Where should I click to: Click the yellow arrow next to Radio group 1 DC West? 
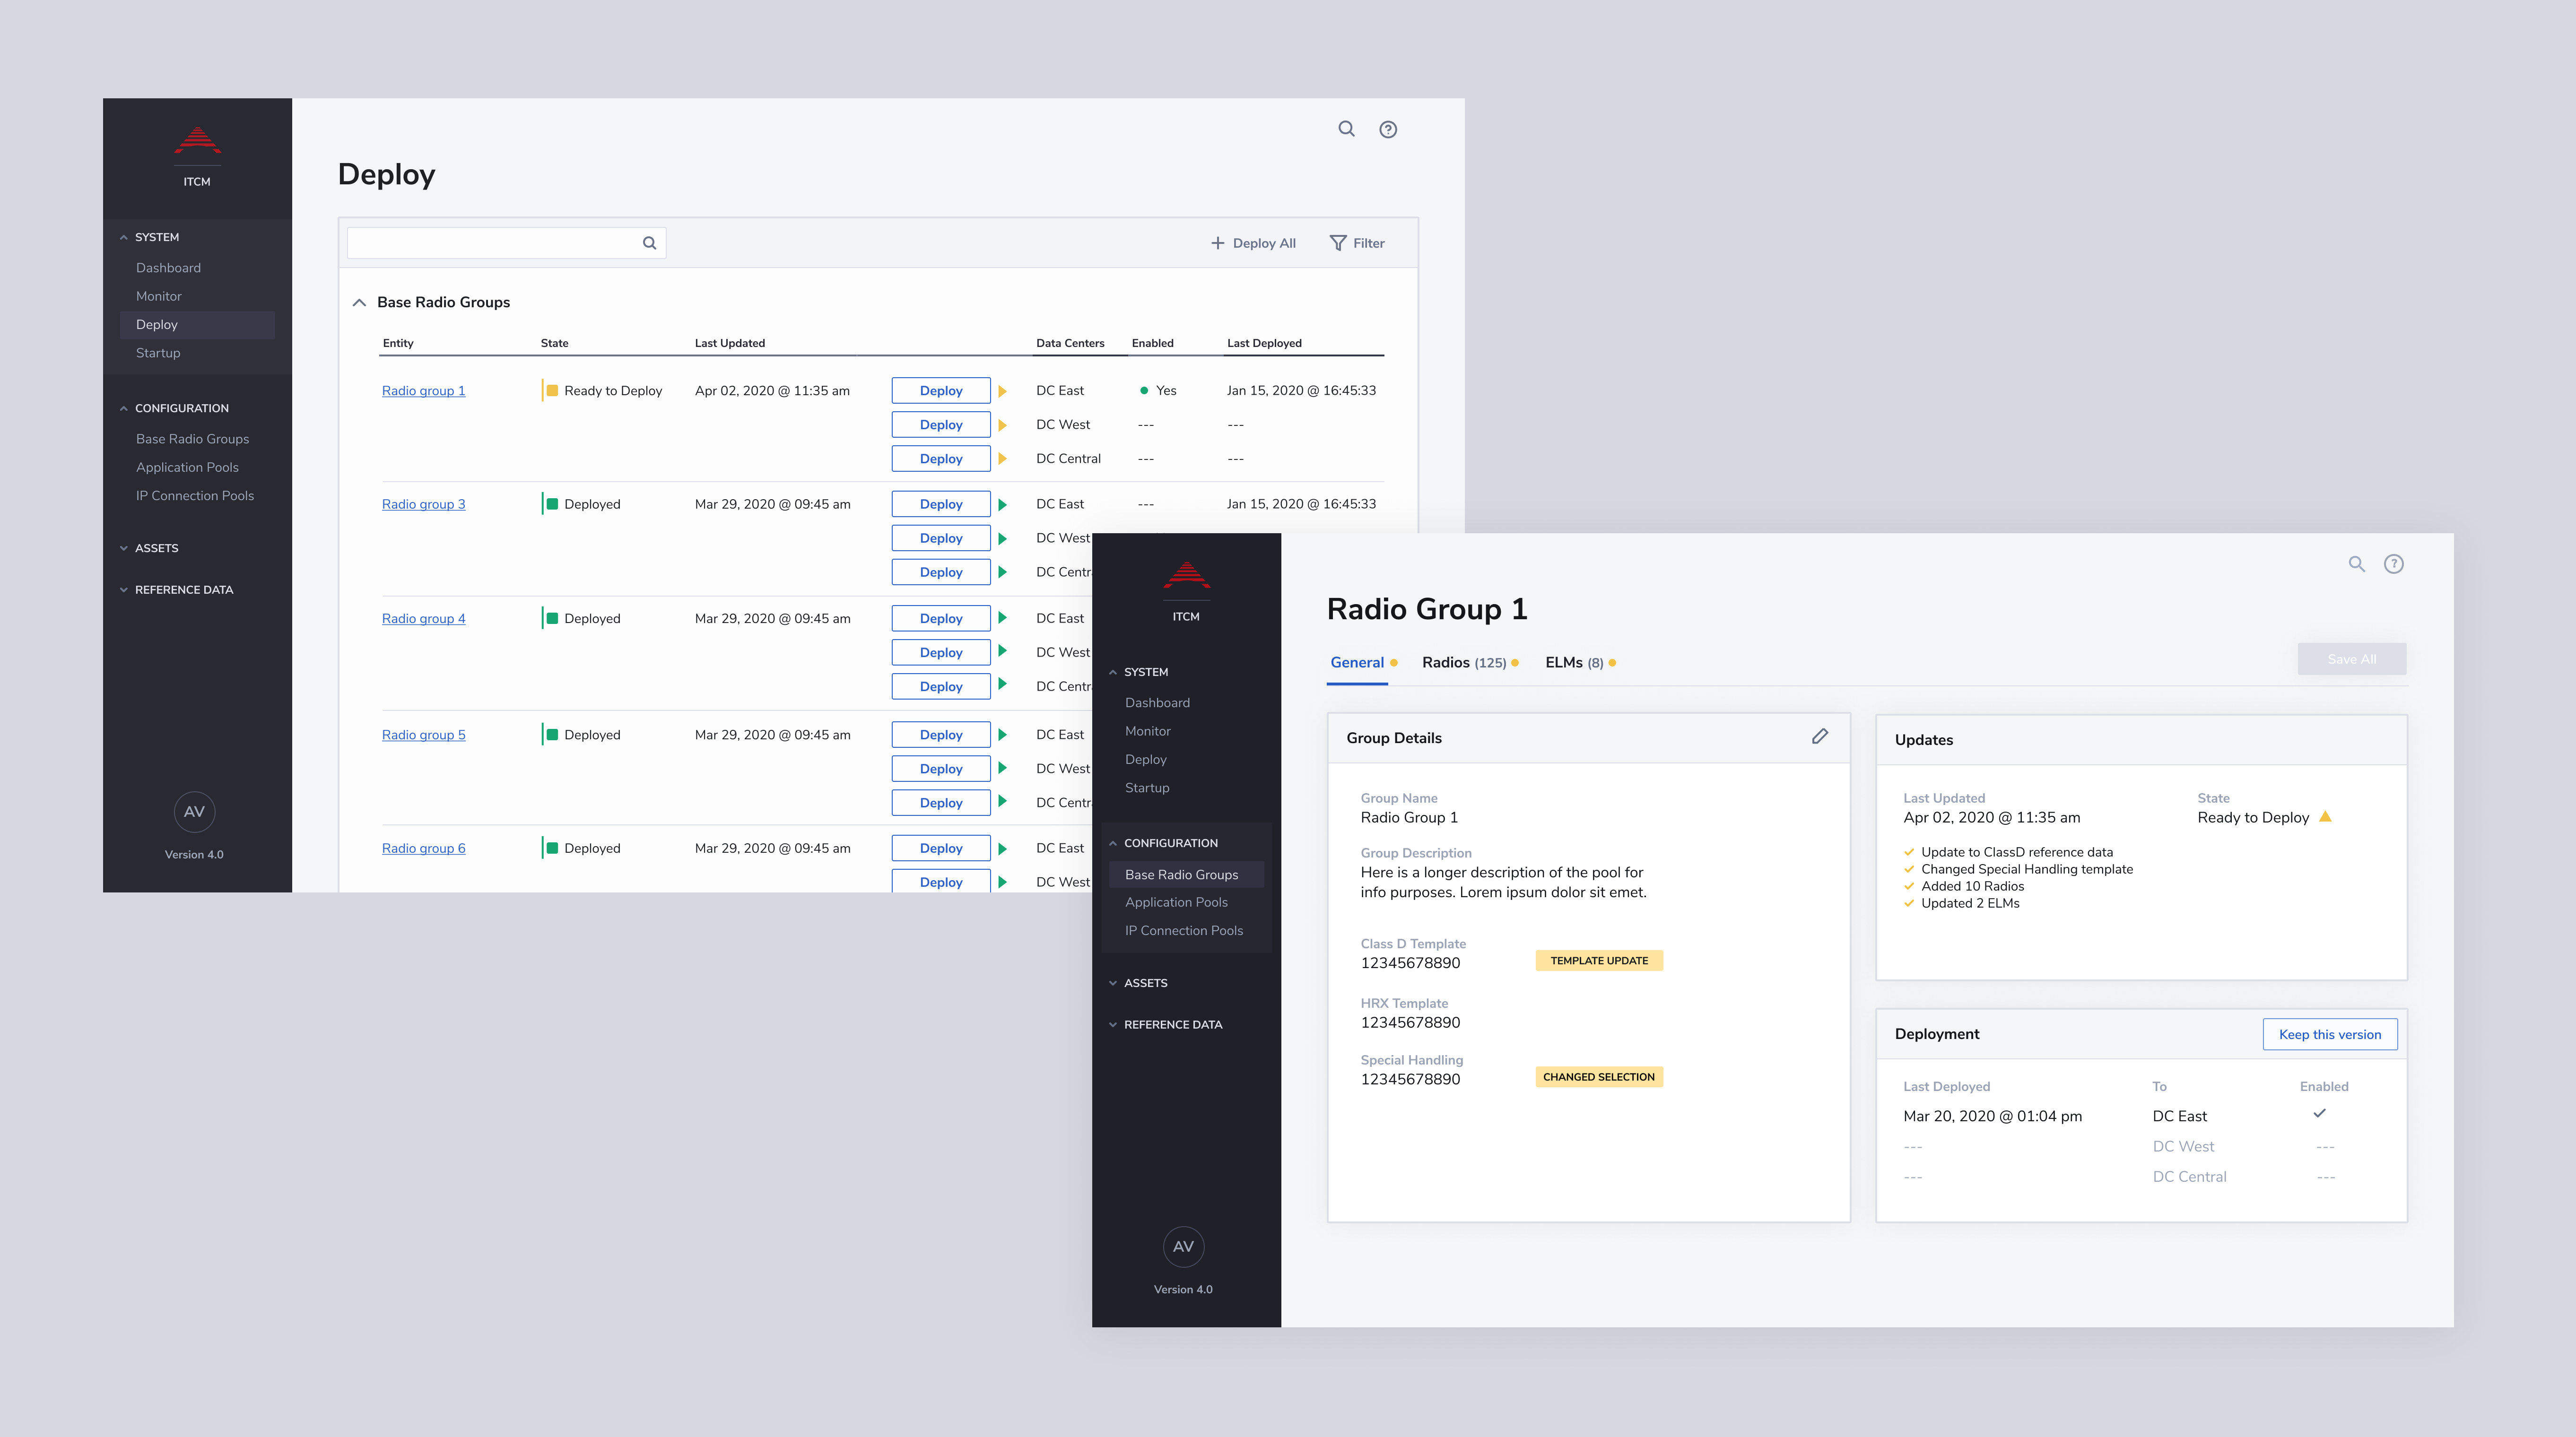pyautogui.click(x=1002, y=425)
